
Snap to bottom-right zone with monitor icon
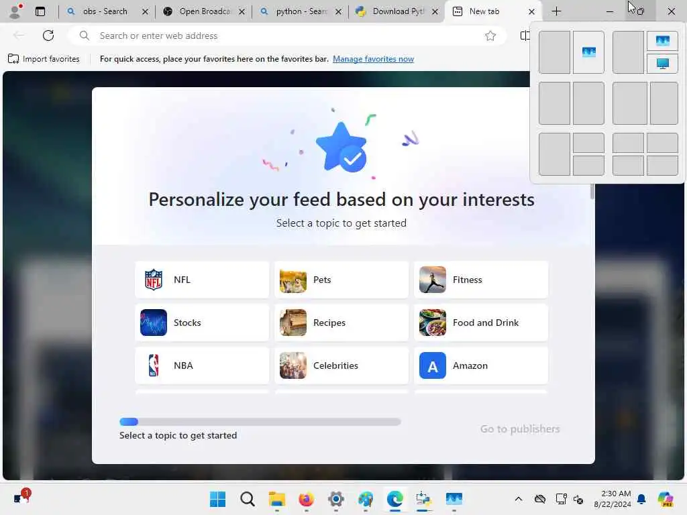pyautogui.click(x=662, y=64)
